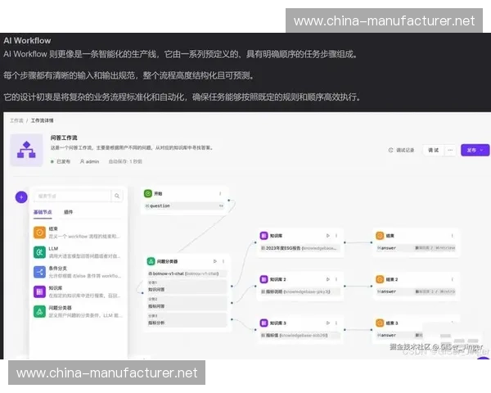Viewport: 491px width, 393px height.
Task: Click the workflow flowchart thumbnail icon
Action: [x=26, y=150]
